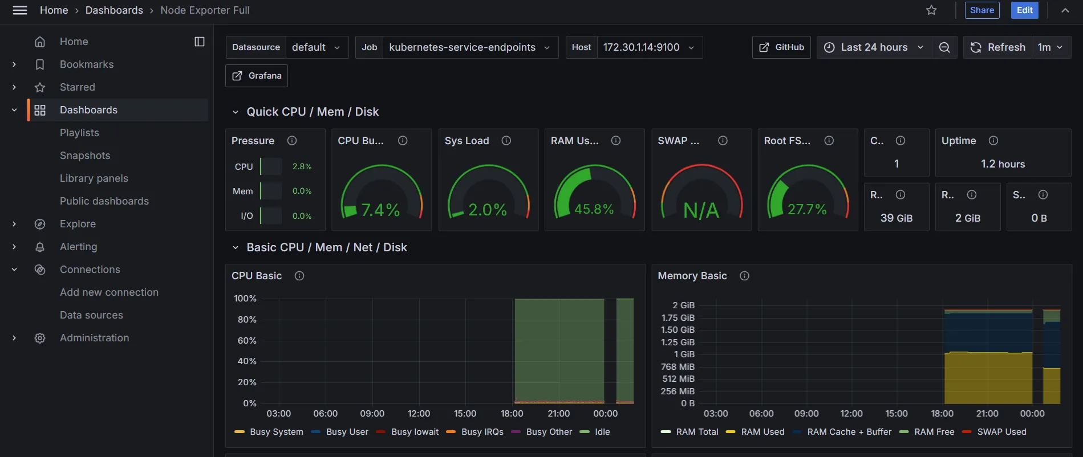Viewport: 1083px width, 457px height.
Task: Dock or undock sidebar menu icon
Action: (200, 42)
